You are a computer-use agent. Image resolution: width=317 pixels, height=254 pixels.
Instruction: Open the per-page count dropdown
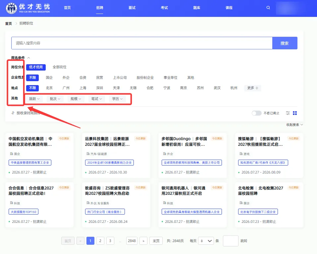pos(206,241)
